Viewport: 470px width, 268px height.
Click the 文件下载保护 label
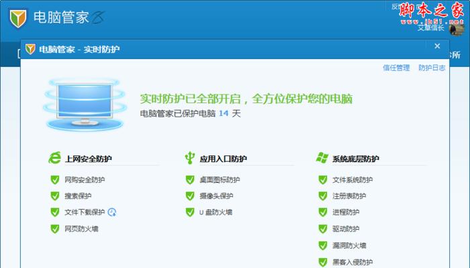[85, 212]
